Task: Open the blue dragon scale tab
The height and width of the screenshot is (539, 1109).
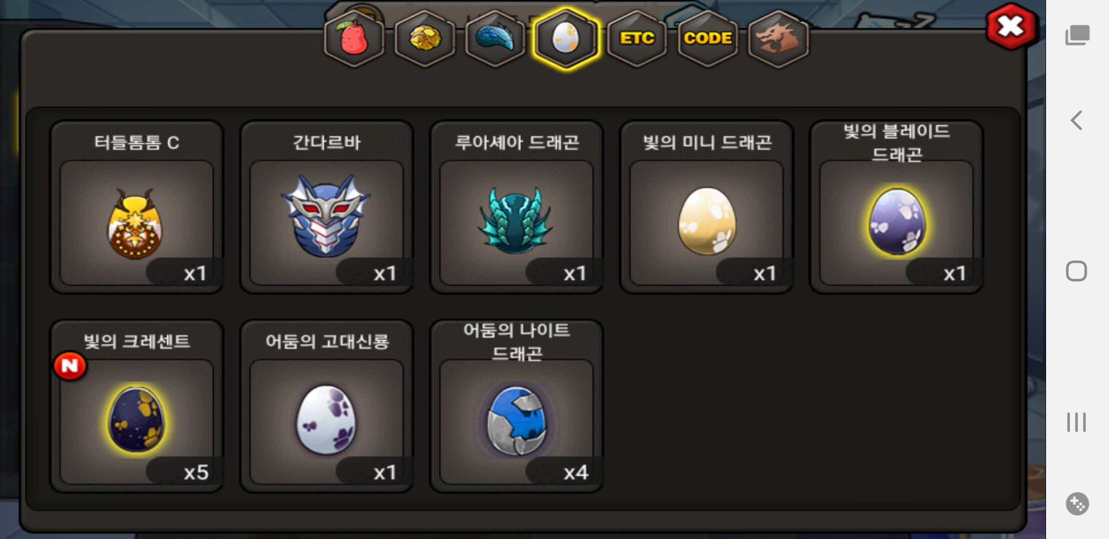Action: tap(495, 39)
